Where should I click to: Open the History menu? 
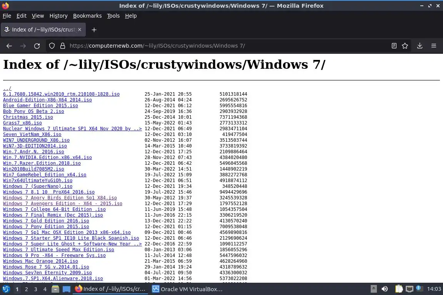click(58, 16)
